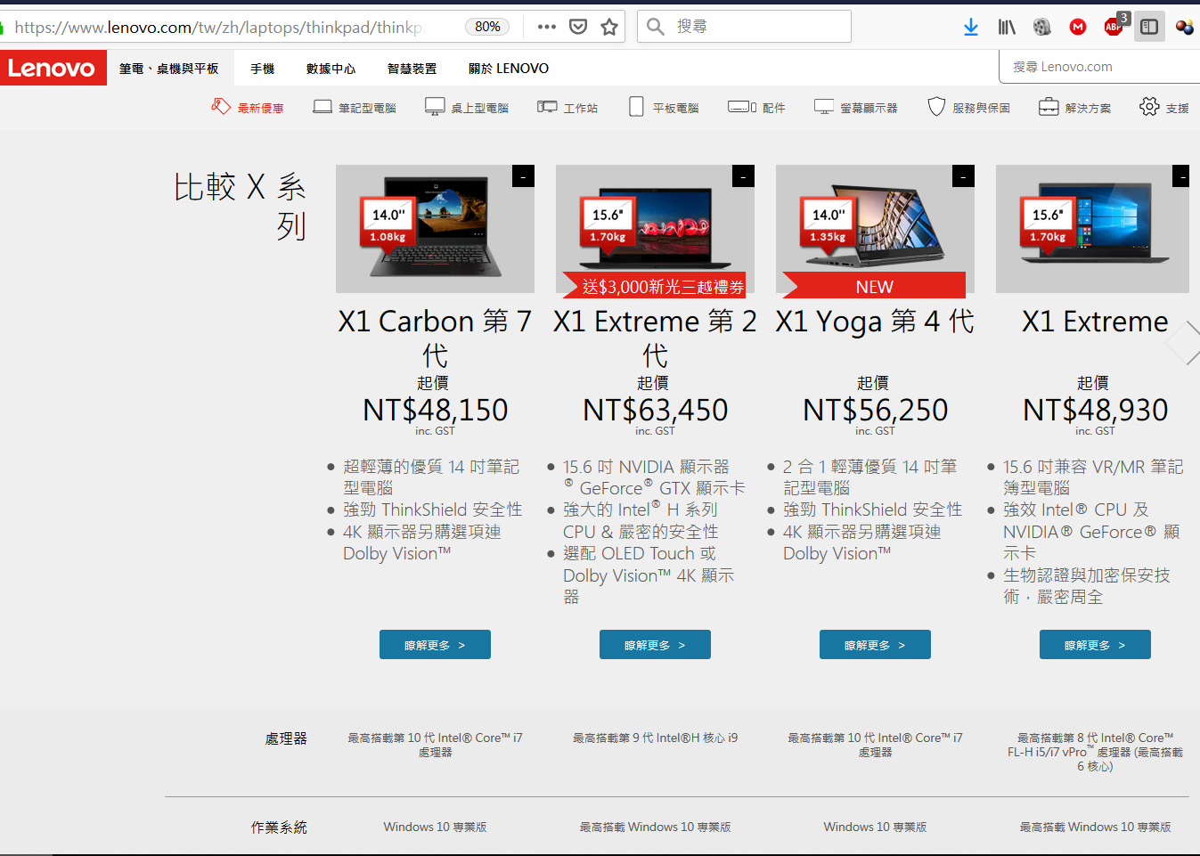Viewport: 1200px width, 856px height.
Task: Click X1 Carbon 第 7 代 laptop image
Action: (435, 229)
